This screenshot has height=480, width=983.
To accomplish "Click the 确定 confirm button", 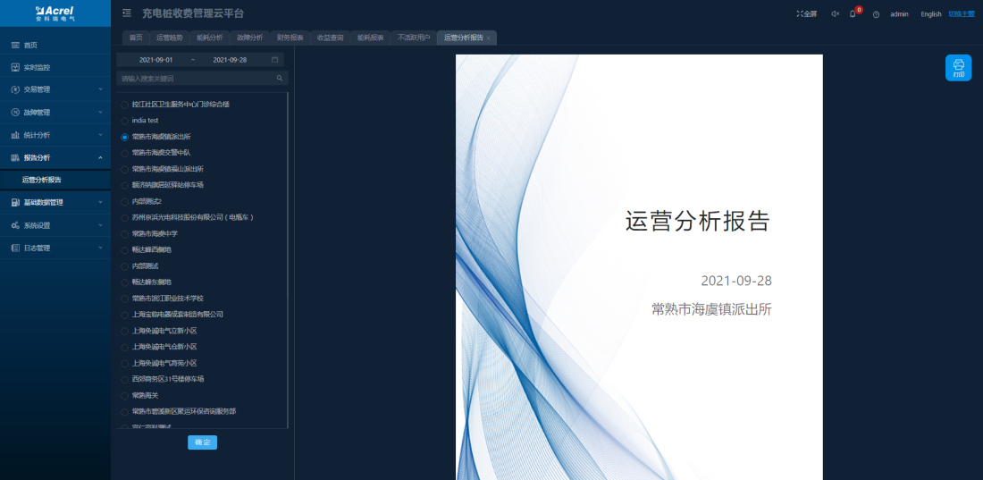I will pyautogui.click(x=202, y=442).
